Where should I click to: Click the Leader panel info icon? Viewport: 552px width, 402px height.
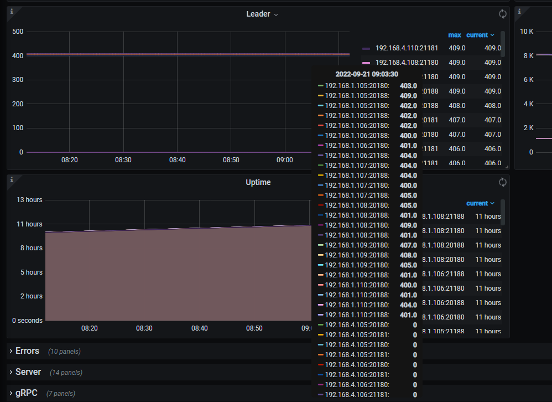point(12,11)
